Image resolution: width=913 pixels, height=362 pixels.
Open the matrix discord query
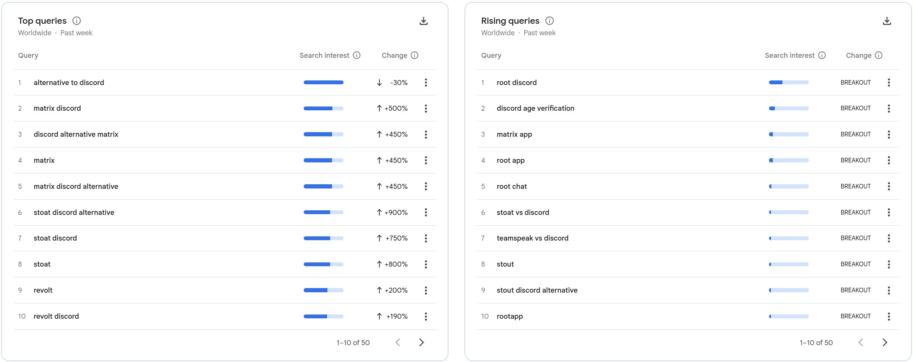(57, 108)
